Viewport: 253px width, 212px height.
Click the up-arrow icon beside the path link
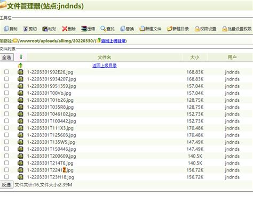[99, 40]
